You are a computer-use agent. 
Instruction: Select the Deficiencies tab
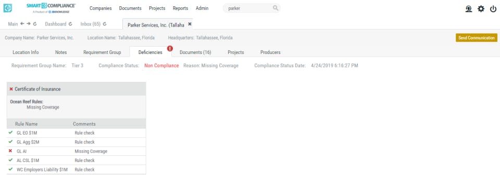pyautogui.click(x=150, y=52)
